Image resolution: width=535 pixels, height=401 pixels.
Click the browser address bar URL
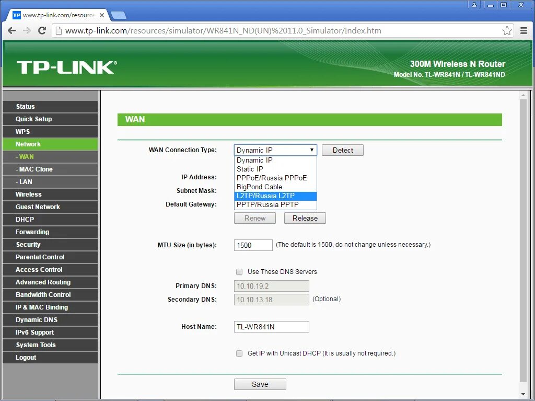(x=223, y=31)
